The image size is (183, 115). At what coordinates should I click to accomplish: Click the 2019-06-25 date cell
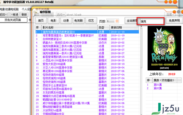118,85
